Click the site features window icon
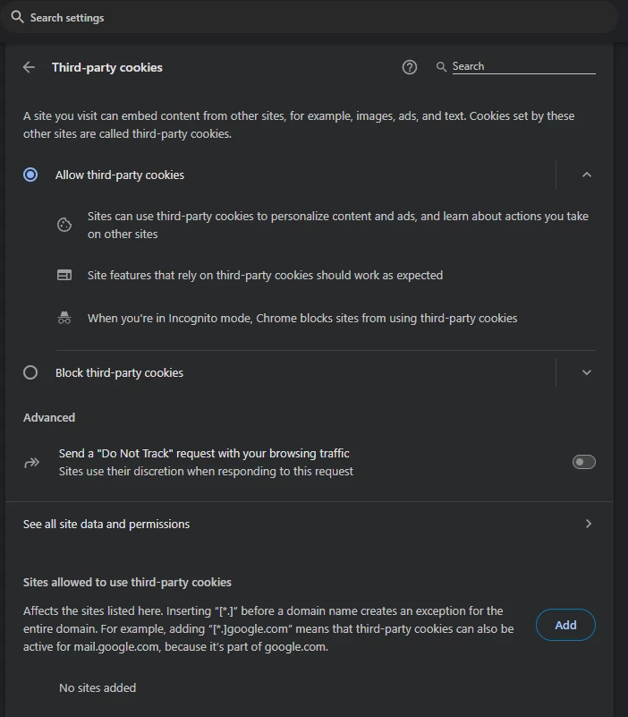The height and width of the screenshot is (717, 628). pos(64,276)
